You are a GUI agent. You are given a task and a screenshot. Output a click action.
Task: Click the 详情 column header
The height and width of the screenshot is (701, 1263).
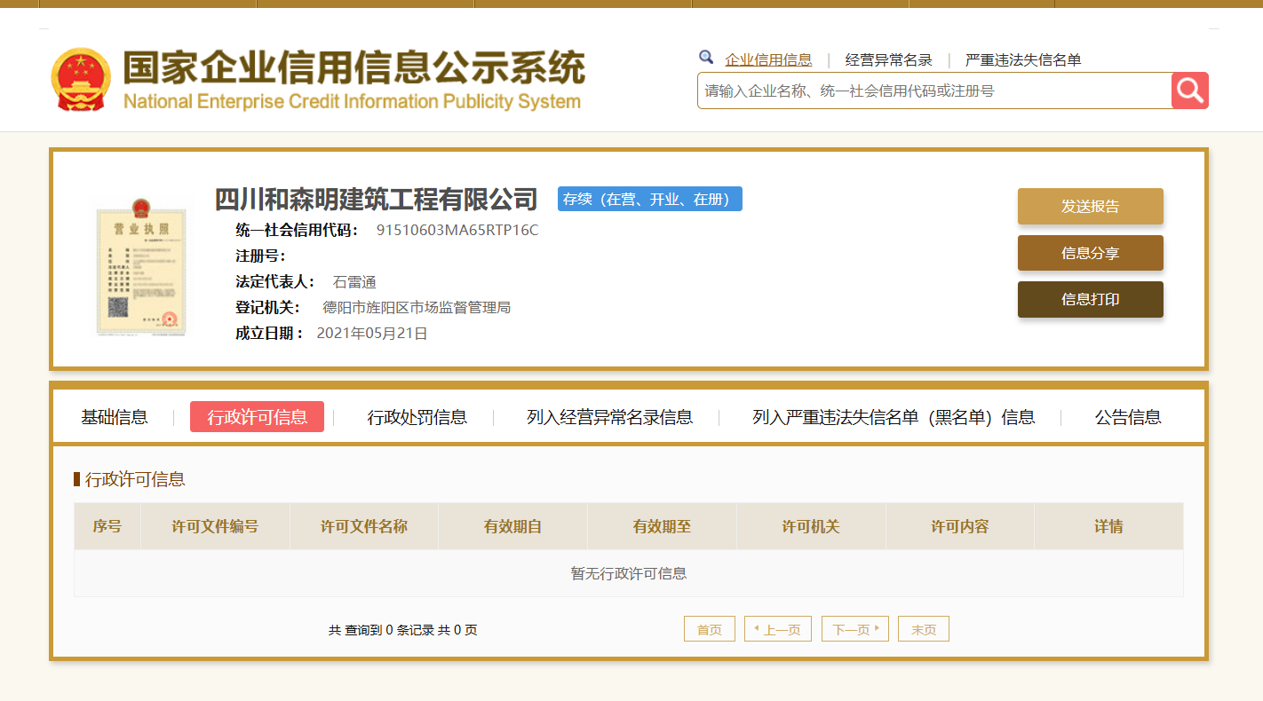pos(1108,526)
